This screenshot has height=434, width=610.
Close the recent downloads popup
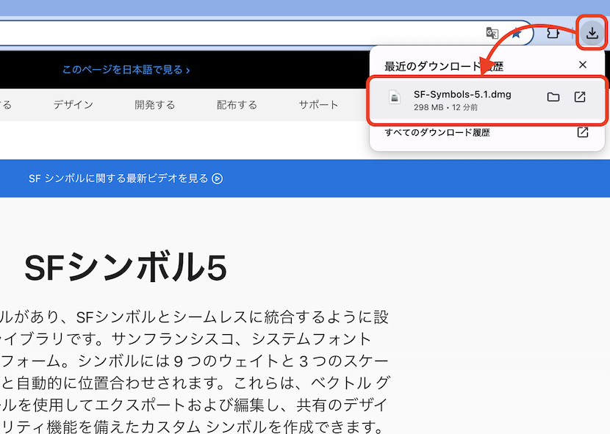[x=583, y=65]
